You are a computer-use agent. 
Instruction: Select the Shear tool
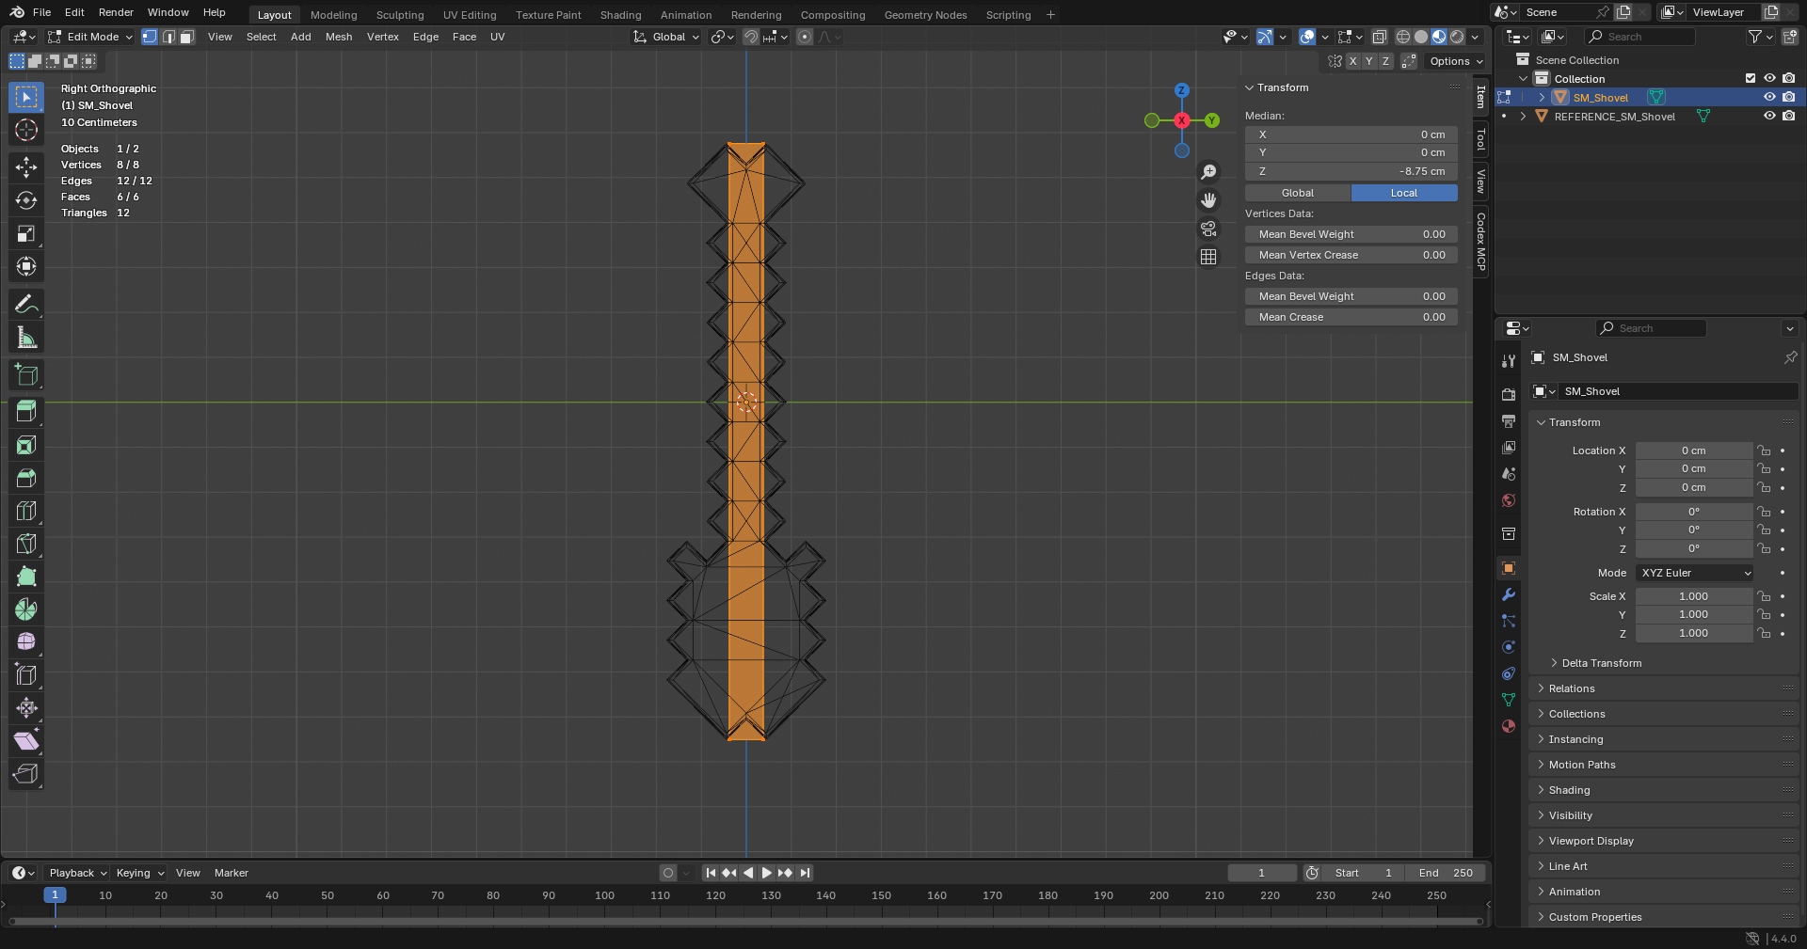[26, 741]
